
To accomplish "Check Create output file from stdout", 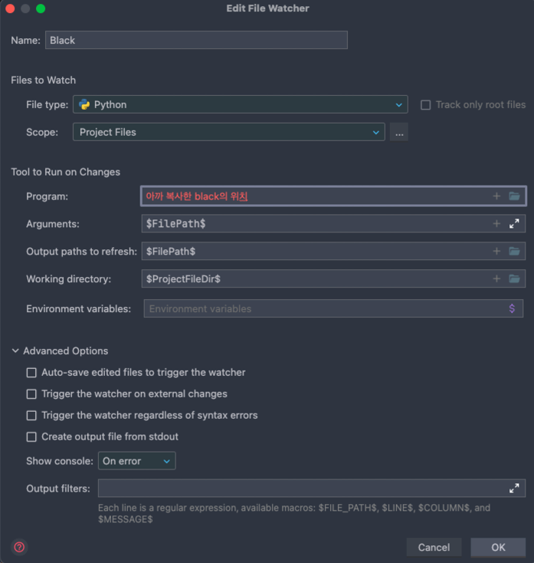I will pos(31,437).
